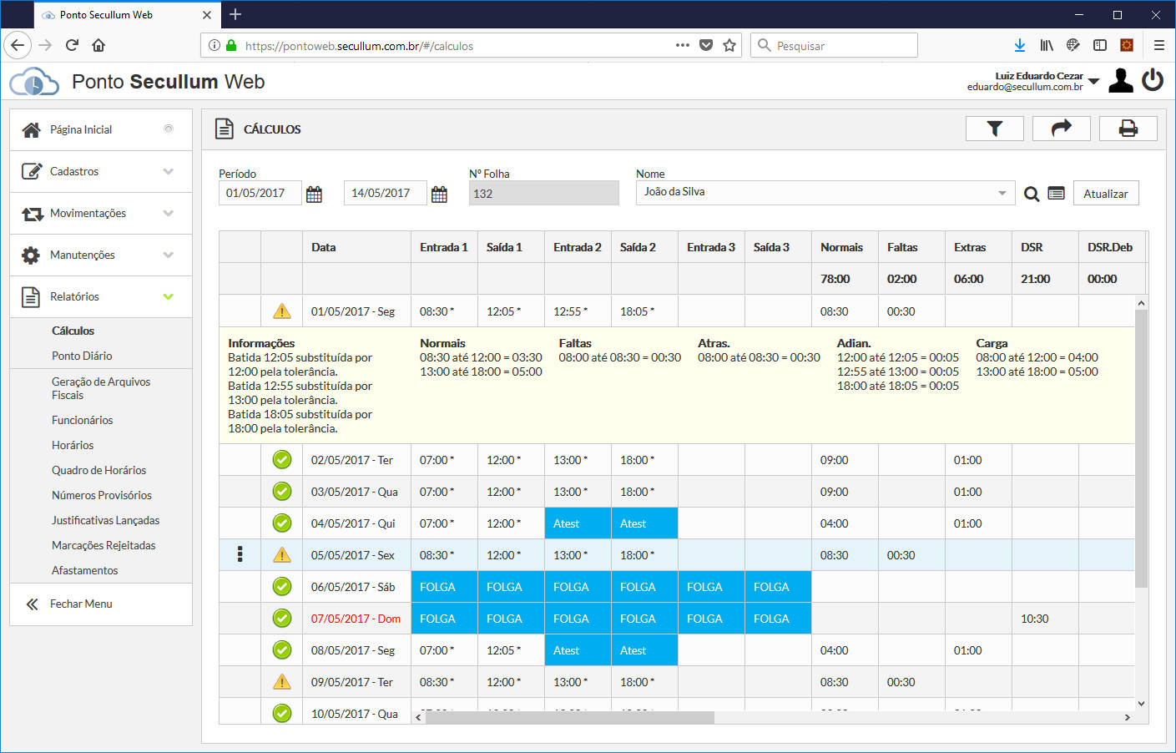Open the end date calendar picker

[439, 195]
